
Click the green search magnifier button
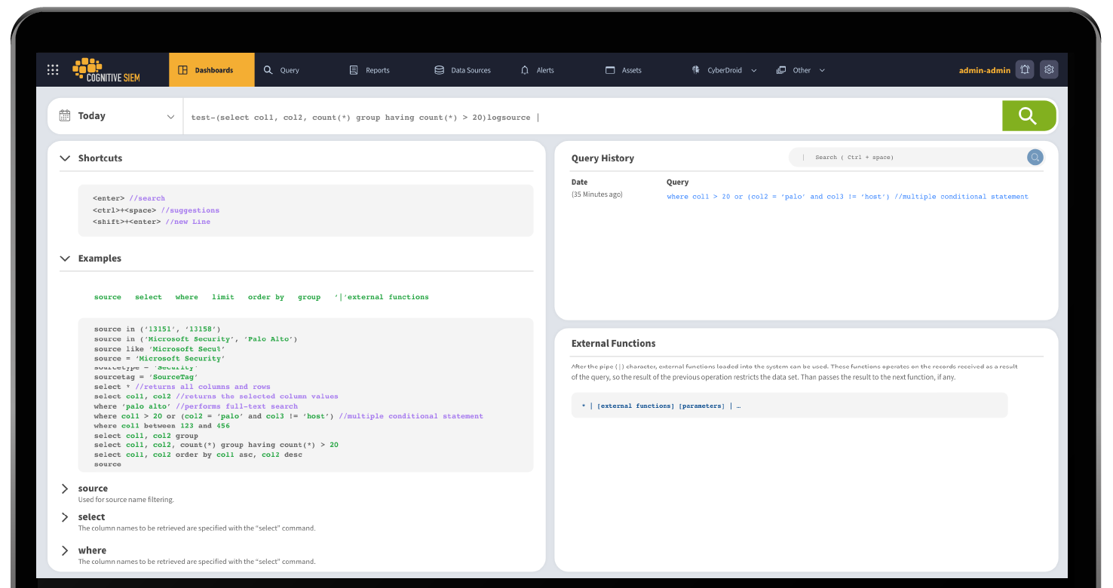(x=1029, y=115)
